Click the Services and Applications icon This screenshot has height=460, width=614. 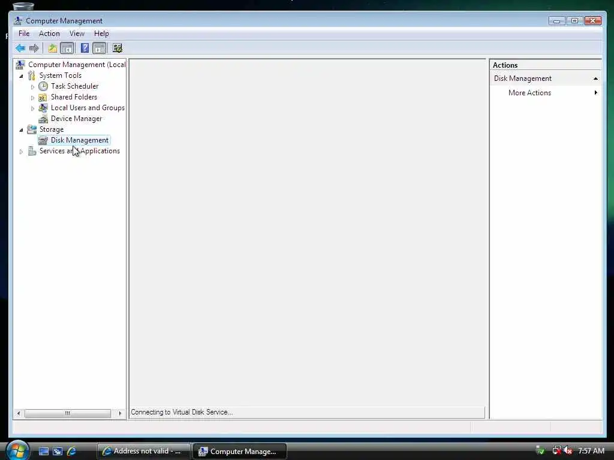(32, 151)
